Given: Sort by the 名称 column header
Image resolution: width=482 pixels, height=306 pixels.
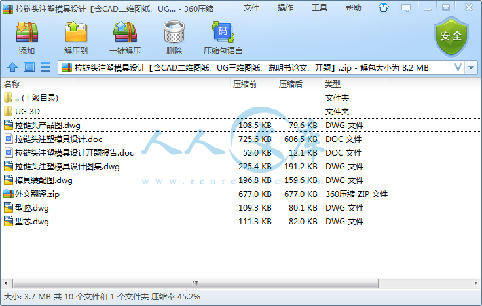Looking at the screenshot, I should (x=12, y=84).
